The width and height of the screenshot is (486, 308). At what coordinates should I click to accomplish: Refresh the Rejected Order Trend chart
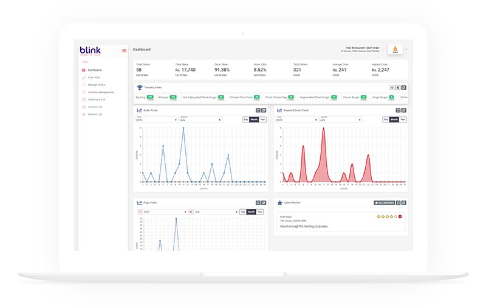coord(403,110)
